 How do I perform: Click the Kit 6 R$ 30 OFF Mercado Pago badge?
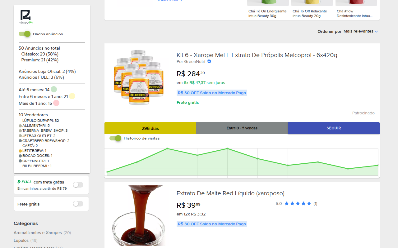pos(212,93)
